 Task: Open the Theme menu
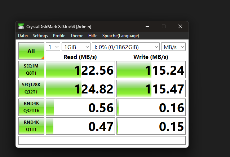[77, 36]
